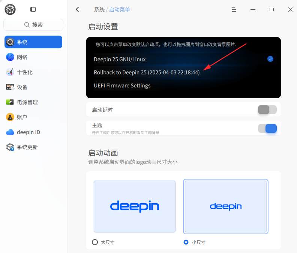This screenshot has height=253, width=297.
Task: Open 系统更新 section
Action: coord(33,147)
